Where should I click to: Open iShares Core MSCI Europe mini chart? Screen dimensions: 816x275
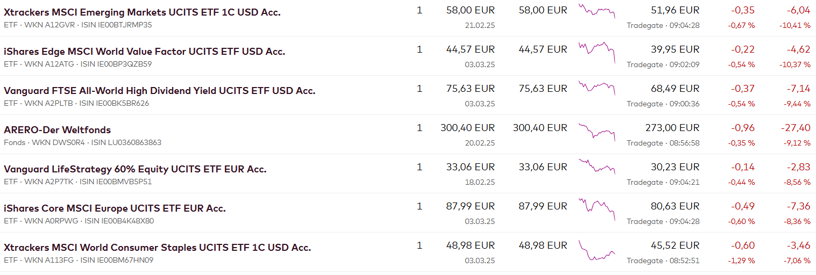597,208
